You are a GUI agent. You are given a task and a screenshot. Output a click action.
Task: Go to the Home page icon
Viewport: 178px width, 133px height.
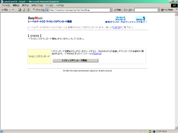pyautogui.click(x=28, y=10)
